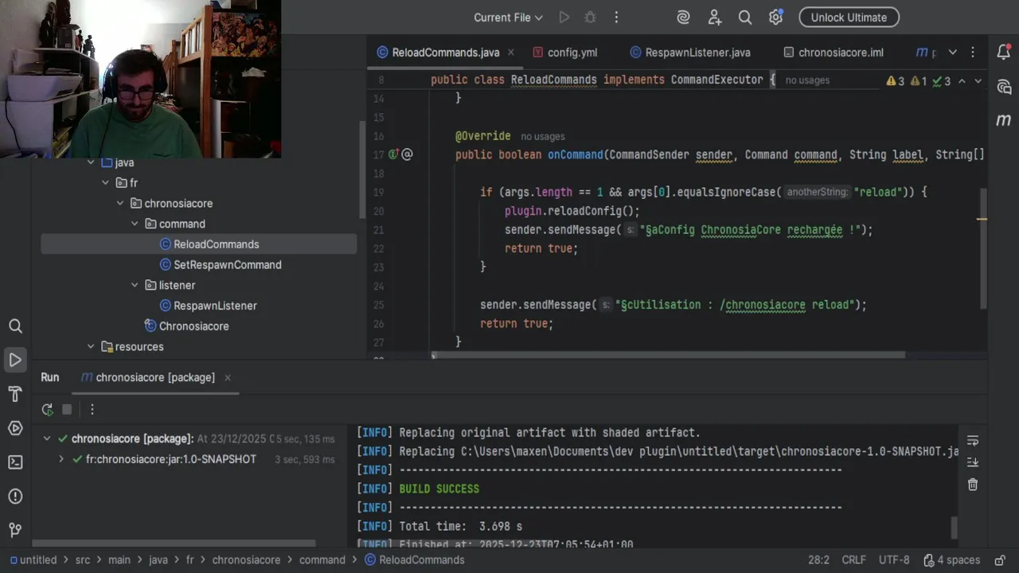Screen dimensions: 1019x573
Task: Clear the Run console output with the trash icon
Action: point(972,484)
